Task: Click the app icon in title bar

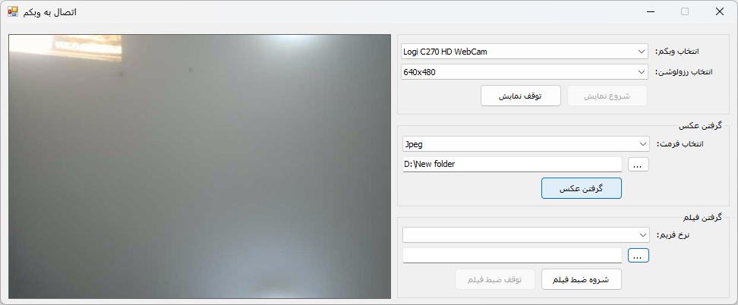Action: click(12, 12)
